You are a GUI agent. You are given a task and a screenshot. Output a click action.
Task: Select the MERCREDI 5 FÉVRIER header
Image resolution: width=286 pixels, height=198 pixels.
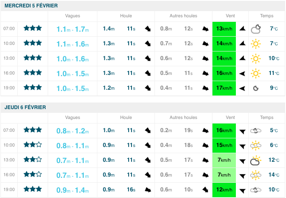point(31,6)
